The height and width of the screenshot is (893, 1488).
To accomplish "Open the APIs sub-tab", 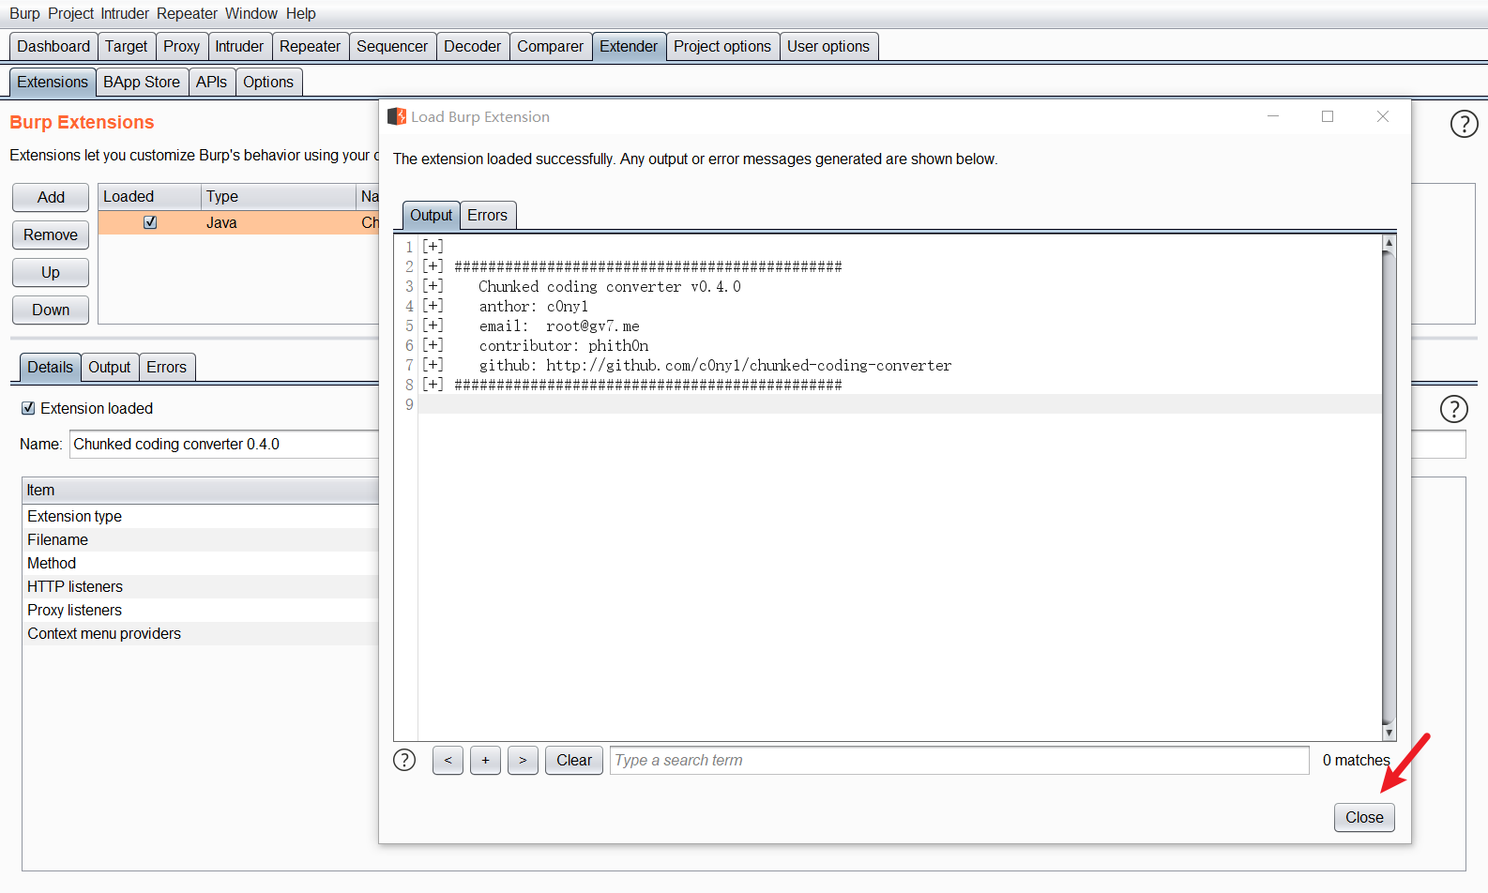I will [211, 82].
